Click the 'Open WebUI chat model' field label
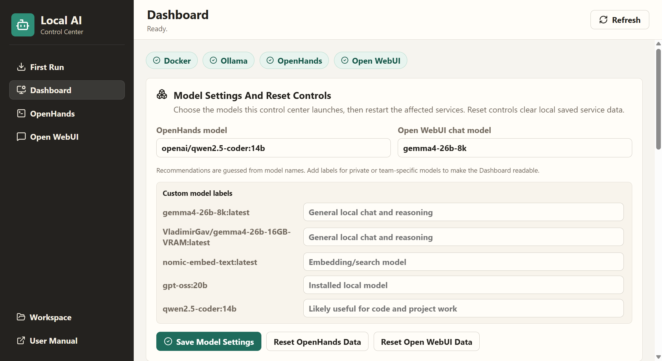 coord(444,130)
